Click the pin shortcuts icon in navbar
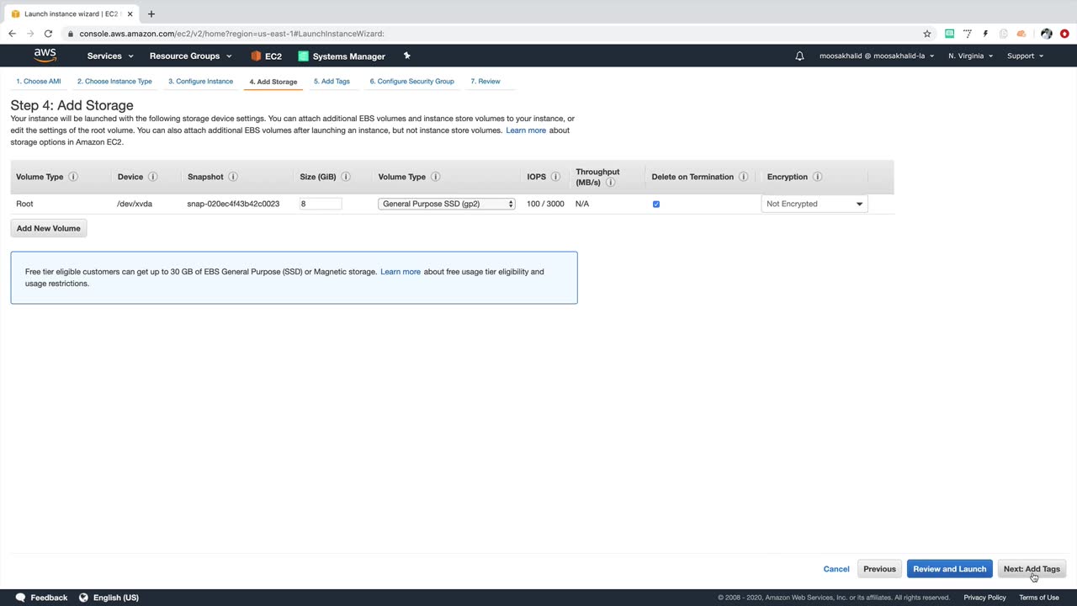The height and width of the screenshot is (606, 1077). [407, 56]
